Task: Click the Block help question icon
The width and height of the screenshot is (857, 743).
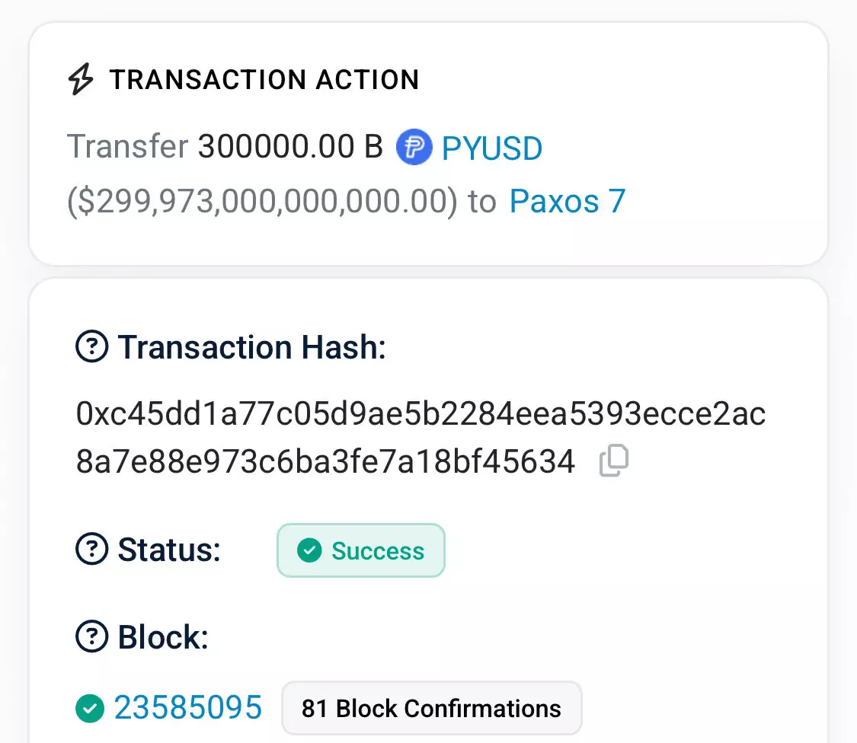Action: (x=92, y=637)
